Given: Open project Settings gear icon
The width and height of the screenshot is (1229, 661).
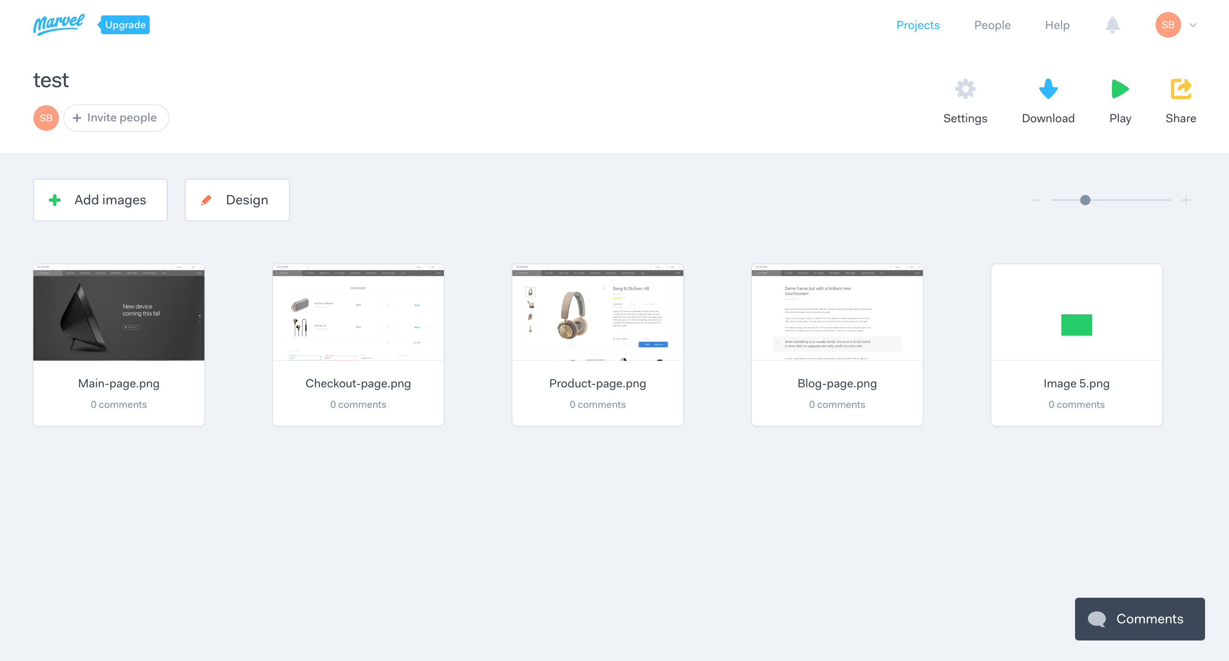Looking at the screenshot, I should point(965,89).
